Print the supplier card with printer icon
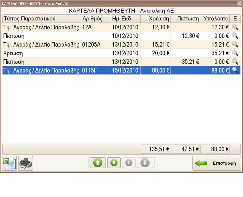 pyautogui.click(x=25, y=163)
